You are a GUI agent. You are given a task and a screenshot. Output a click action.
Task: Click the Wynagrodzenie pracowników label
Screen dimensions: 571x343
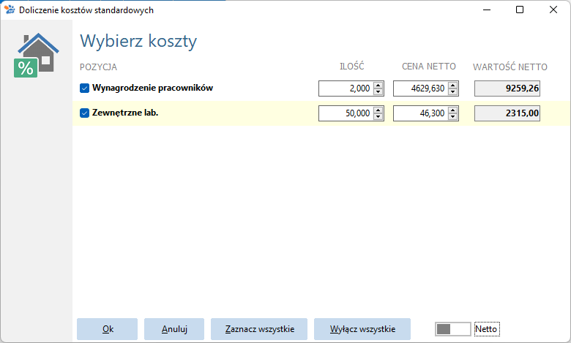[x=152, y=88]
